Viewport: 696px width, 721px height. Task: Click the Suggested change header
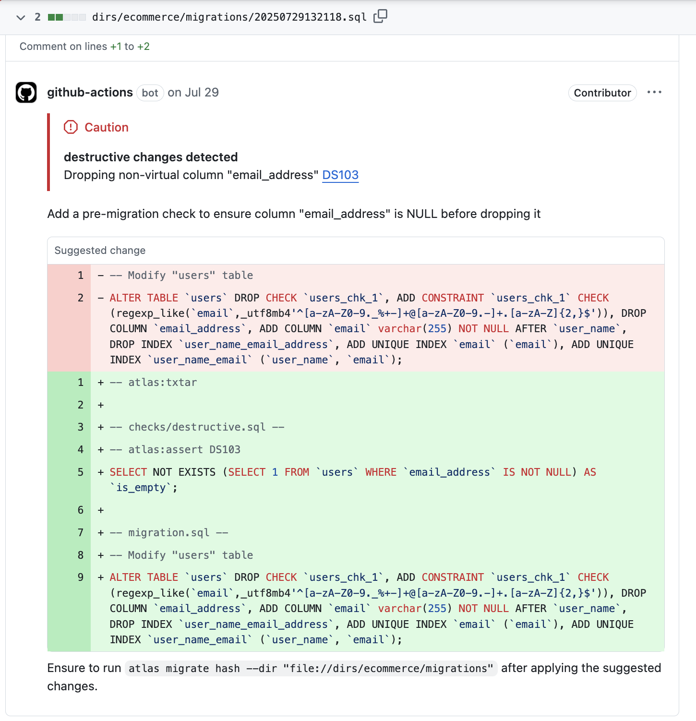click(x=99, y=250)
